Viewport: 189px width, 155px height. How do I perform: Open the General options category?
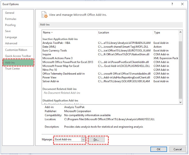[10, 13]
